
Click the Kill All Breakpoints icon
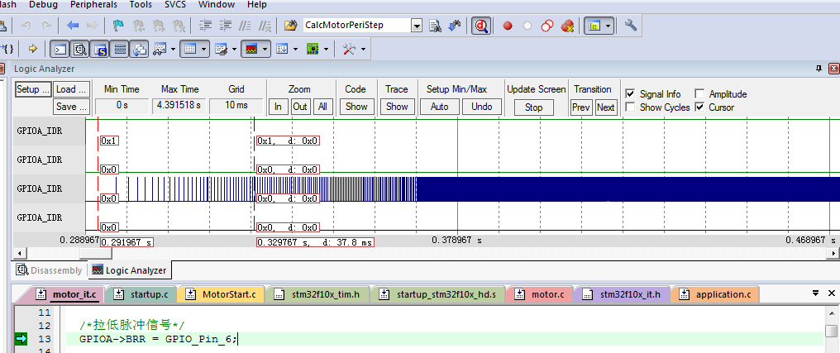point(567,25)
